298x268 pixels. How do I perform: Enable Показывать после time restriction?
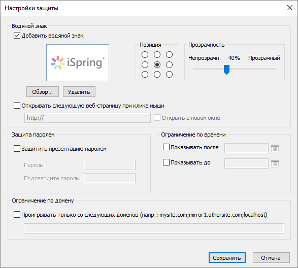(166, 147)
